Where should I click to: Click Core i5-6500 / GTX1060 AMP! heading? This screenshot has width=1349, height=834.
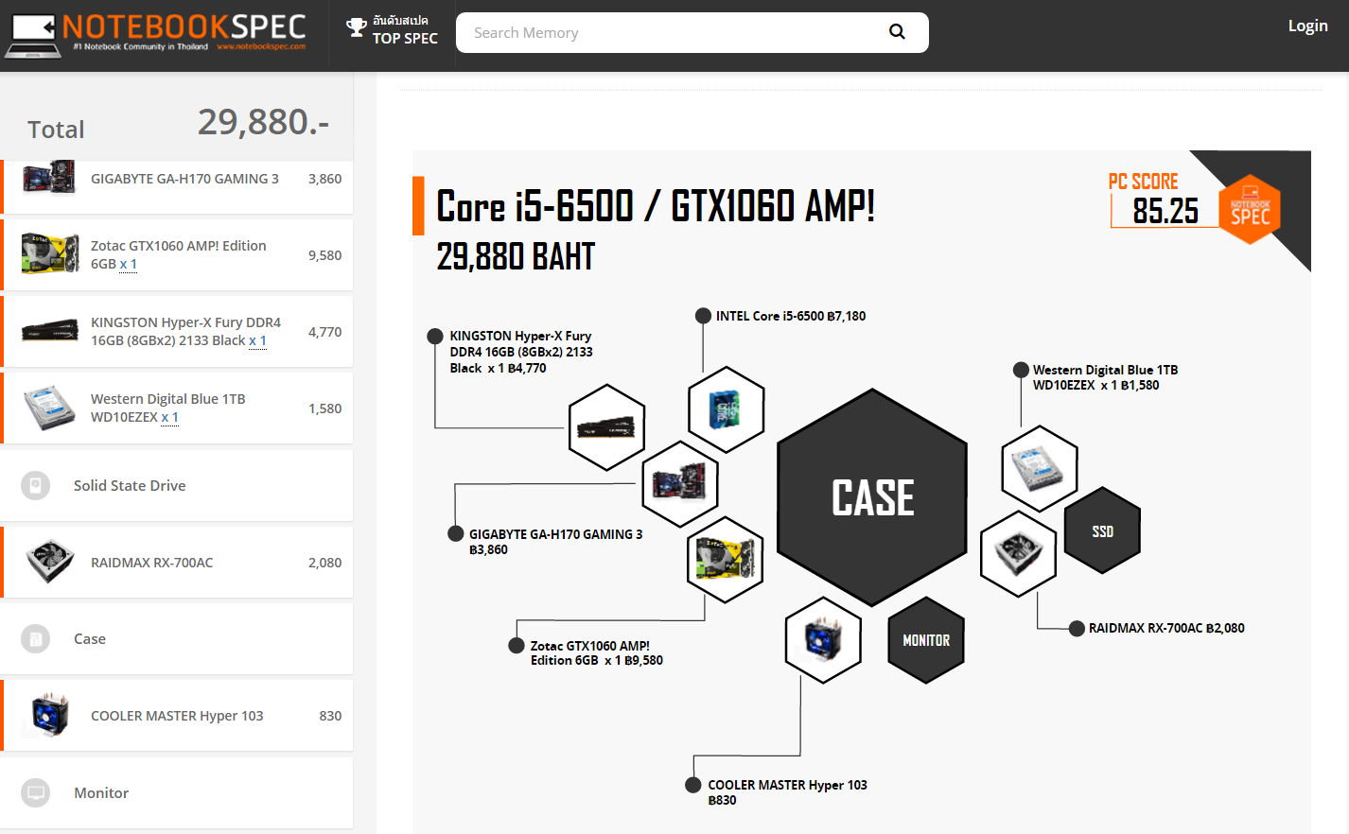656,206
